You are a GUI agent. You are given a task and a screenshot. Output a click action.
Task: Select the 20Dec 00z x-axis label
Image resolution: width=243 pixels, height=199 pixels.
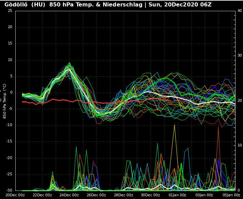(15, 195)
